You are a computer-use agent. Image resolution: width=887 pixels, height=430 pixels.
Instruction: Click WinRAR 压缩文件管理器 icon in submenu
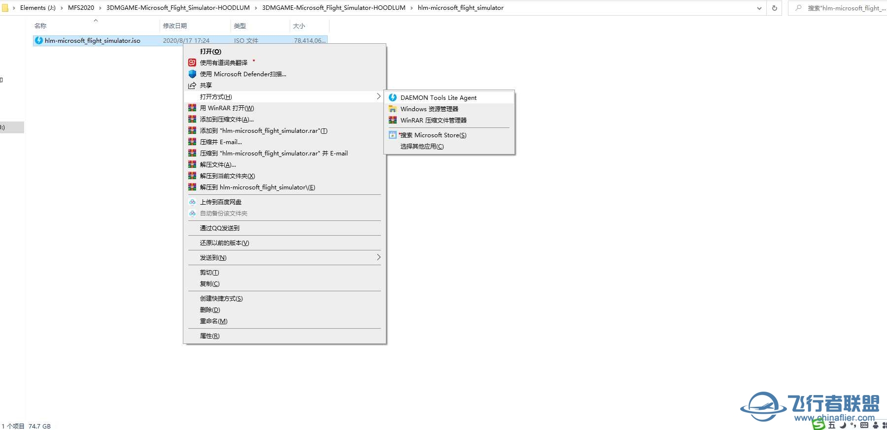(x=393, y=120)
